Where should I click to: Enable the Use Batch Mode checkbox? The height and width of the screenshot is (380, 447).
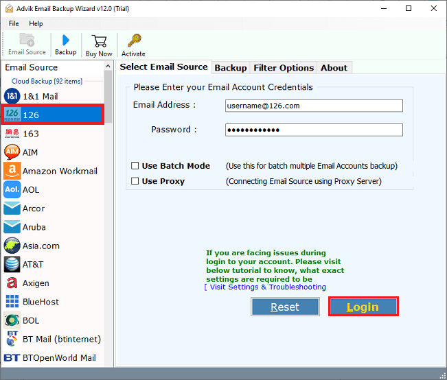coord(135,166)
